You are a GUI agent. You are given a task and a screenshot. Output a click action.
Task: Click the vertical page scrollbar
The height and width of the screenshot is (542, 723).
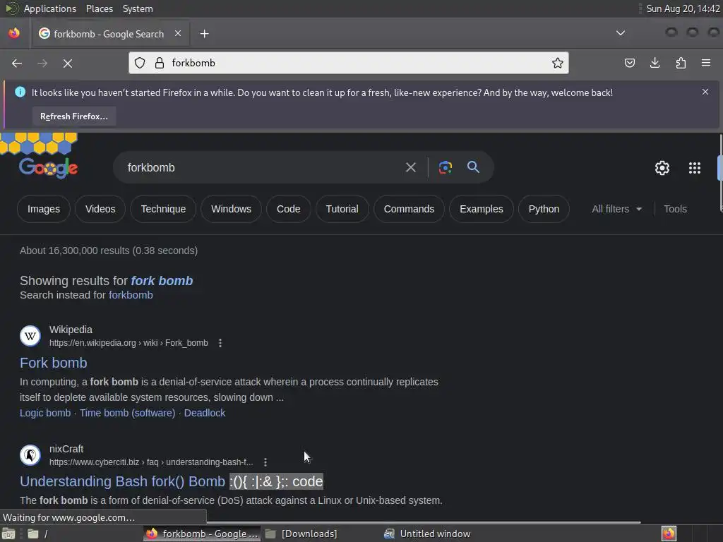tap(721, 173)
